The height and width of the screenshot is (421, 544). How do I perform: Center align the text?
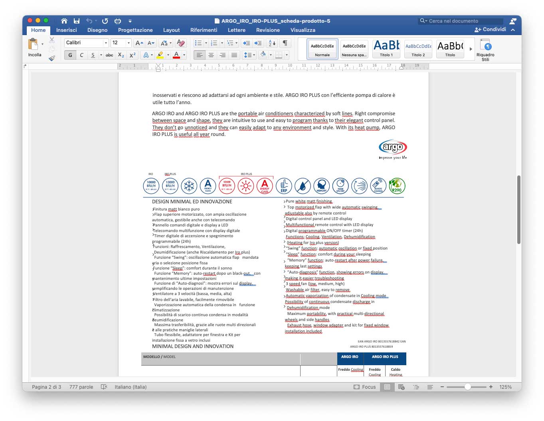[211, 55]
